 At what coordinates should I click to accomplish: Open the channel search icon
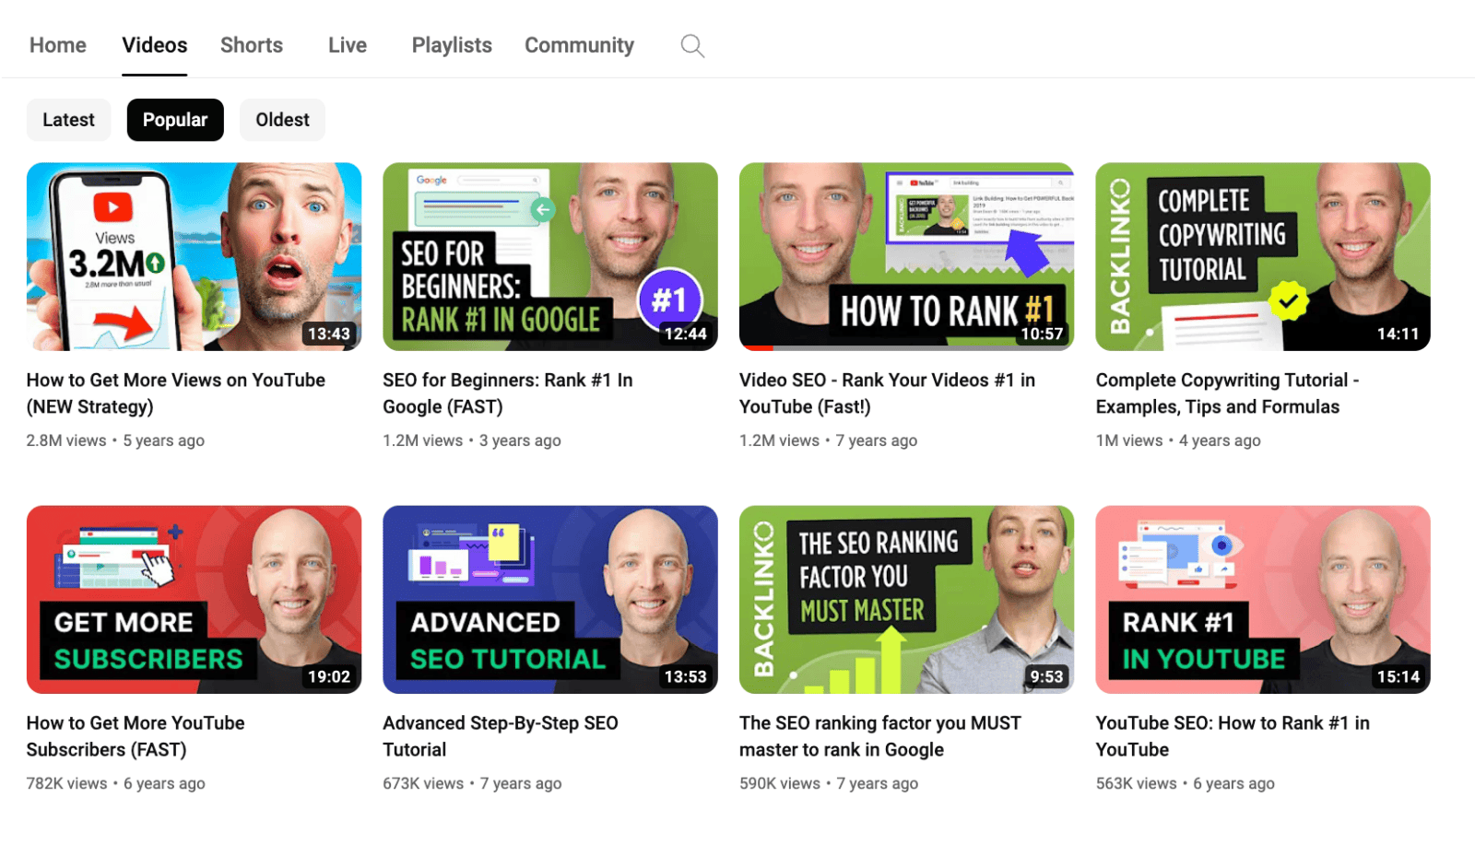[x=691, y=44]
